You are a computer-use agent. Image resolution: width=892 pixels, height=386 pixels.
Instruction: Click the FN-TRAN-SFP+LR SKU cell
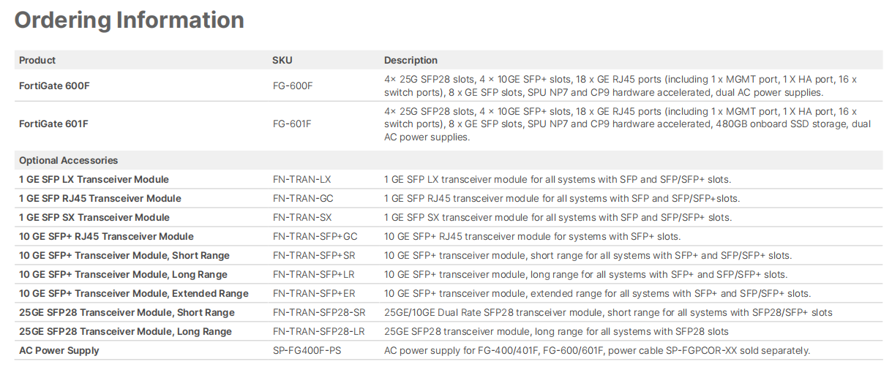[313, 274]
